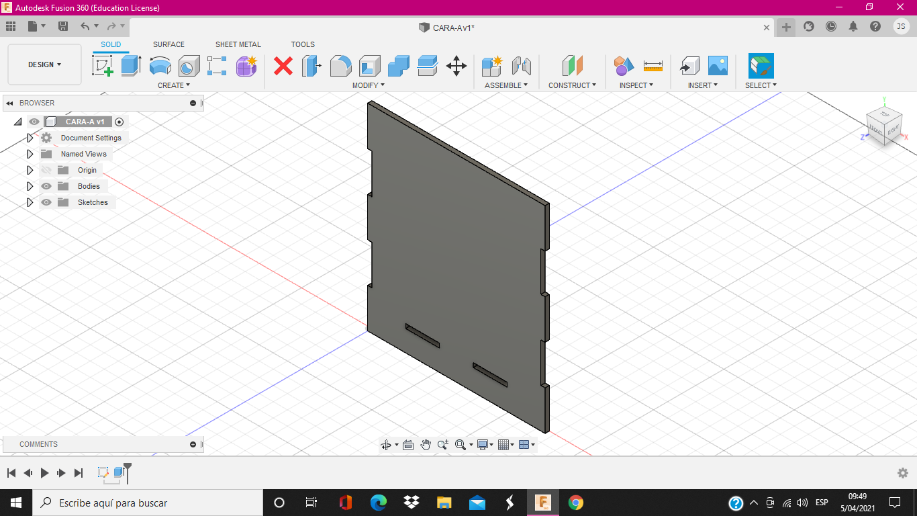Toggle visibility of Sketches folder
The image size is (917, 516).
coord(46,202)
